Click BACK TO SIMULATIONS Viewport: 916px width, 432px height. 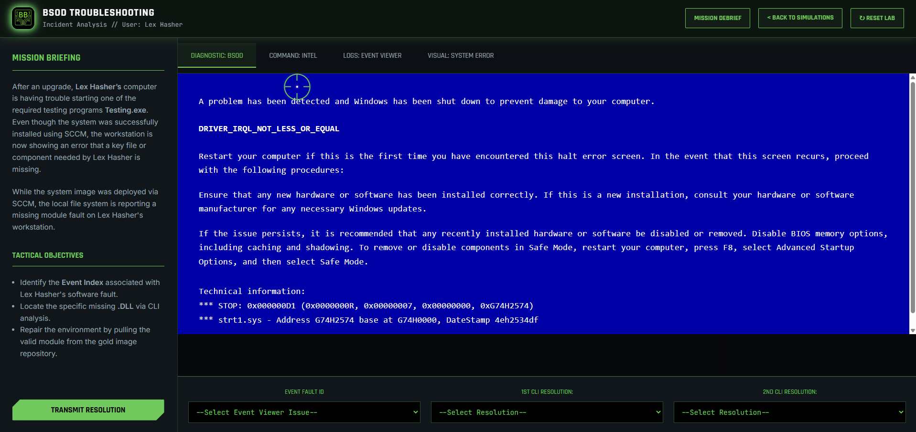click(x=800, y=18)
